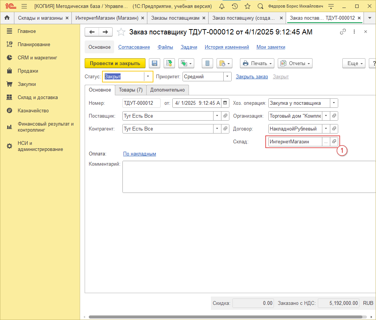The image size is (376, 320).
Task: Go to home page tab icon
Action: point(7,18)
